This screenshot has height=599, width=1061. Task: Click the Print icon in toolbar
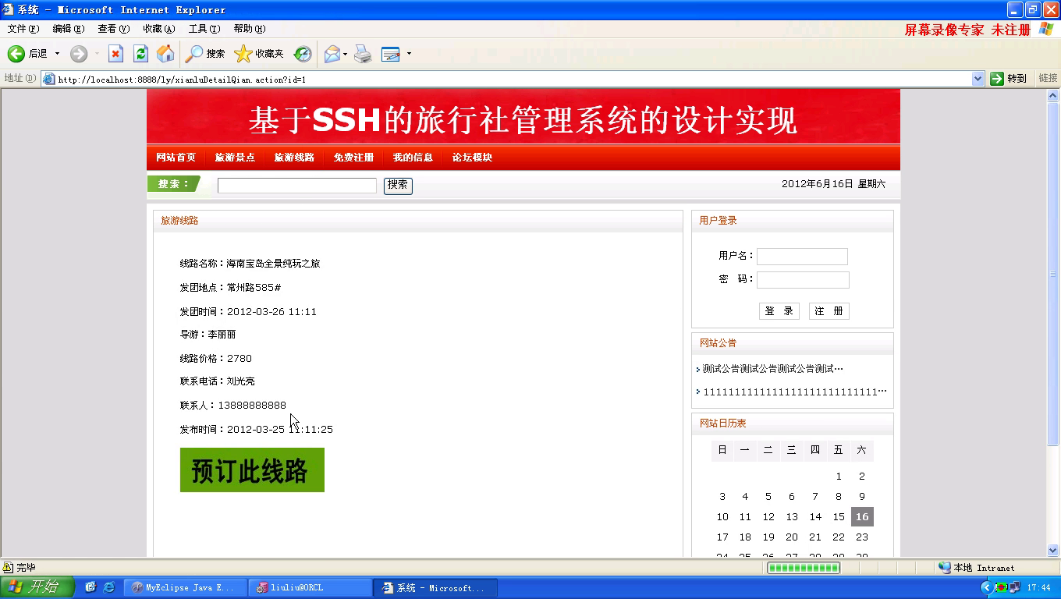(x=363, y=54)
